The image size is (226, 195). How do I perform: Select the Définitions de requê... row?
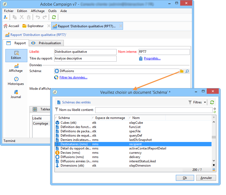[133, 136]
